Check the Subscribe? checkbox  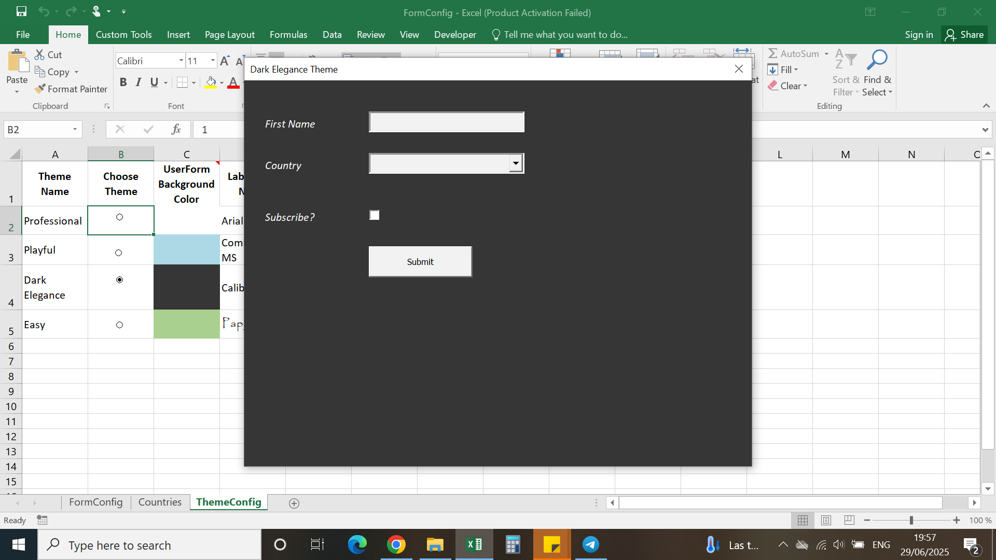[x=375, y=215]
